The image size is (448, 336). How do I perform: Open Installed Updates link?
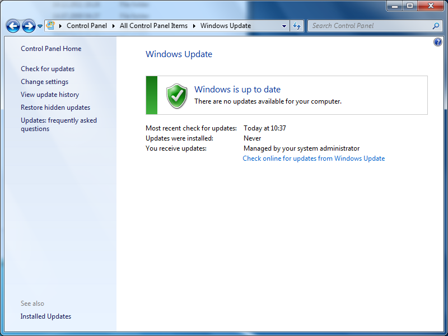tap(46, 316)
